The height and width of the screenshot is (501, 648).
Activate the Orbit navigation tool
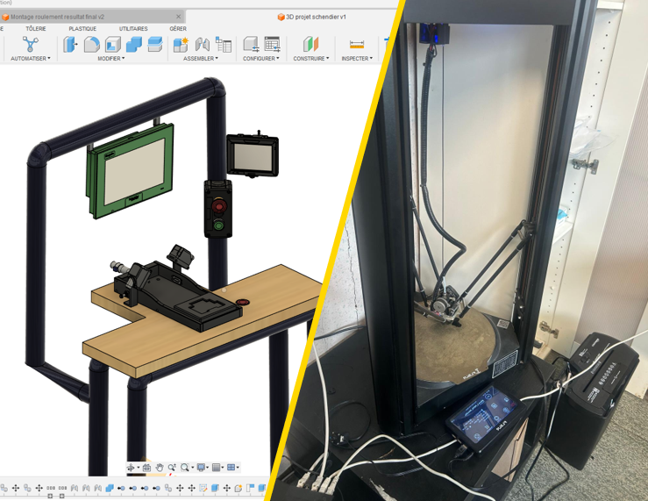coord(131,468)
